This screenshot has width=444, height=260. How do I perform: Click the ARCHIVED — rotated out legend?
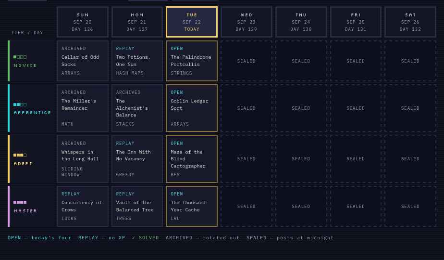[x=202, y=237]
